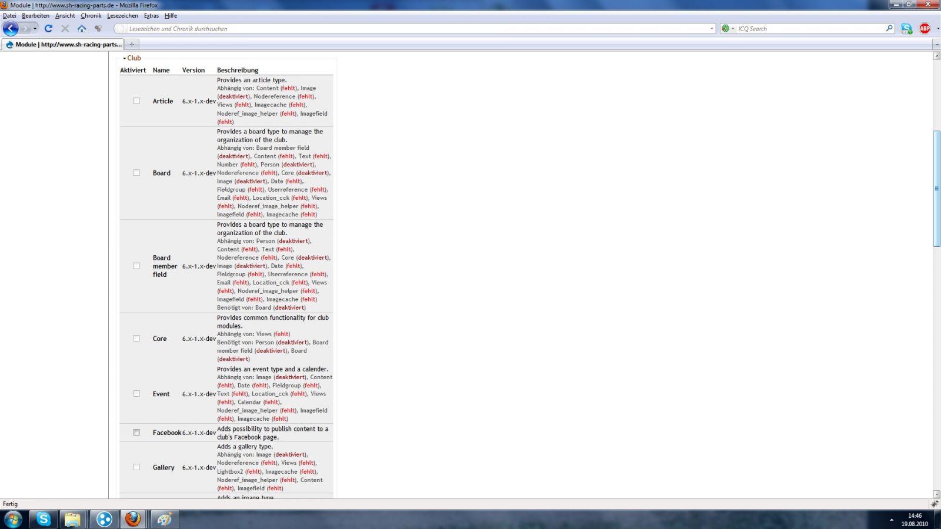The width and height of the screenshot is (941, 529).
Task: Open a new tab with plus button
Action: pyautogui.click(x=132, y=44)
